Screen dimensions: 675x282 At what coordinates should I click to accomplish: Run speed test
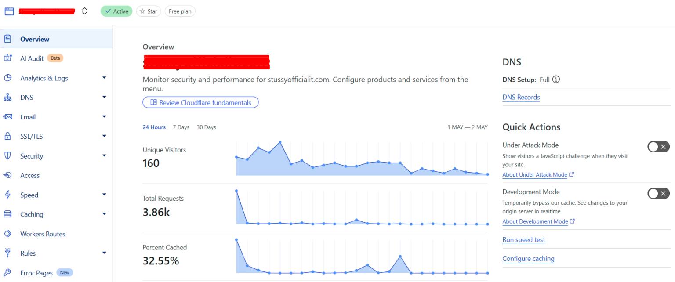(x=523, y=239)
